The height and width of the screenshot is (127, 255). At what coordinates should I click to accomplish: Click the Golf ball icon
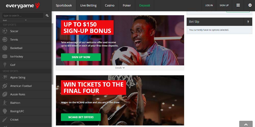pos(5,65)
